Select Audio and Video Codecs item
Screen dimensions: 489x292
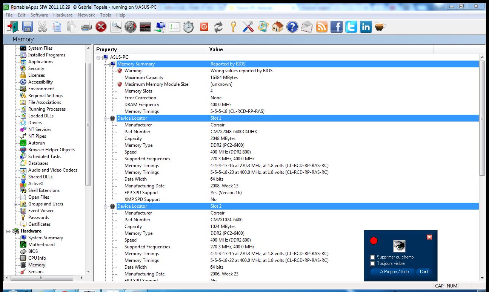pos(53,170)
